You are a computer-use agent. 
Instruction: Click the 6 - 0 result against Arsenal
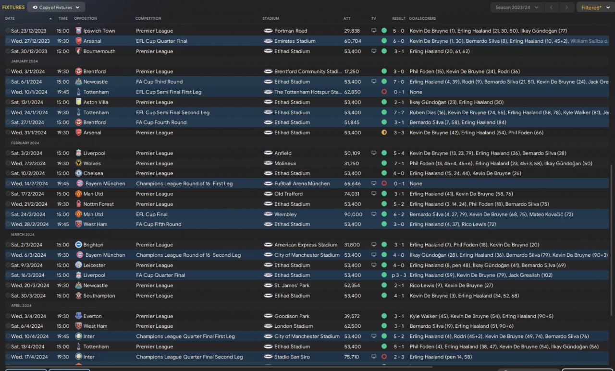[x=399, y=41]
